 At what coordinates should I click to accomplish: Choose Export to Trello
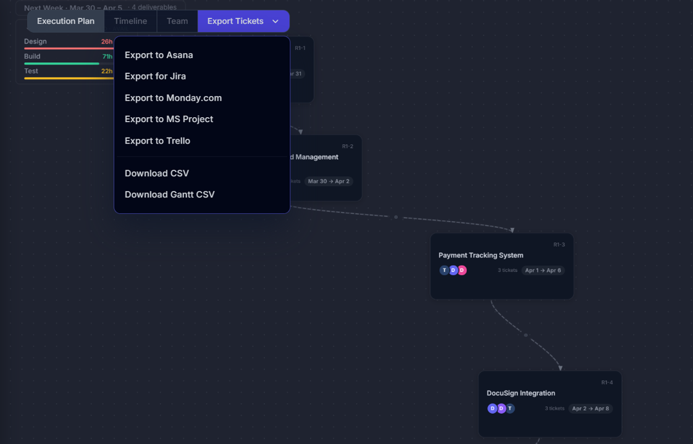tap(158, 141)
